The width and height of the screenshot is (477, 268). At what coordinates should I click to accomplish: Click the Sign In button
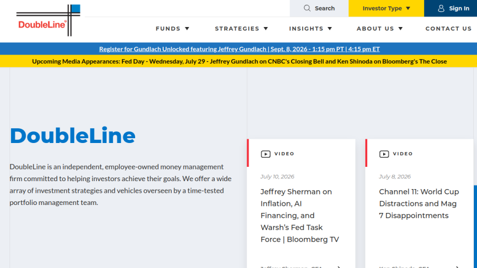[450, 8]
